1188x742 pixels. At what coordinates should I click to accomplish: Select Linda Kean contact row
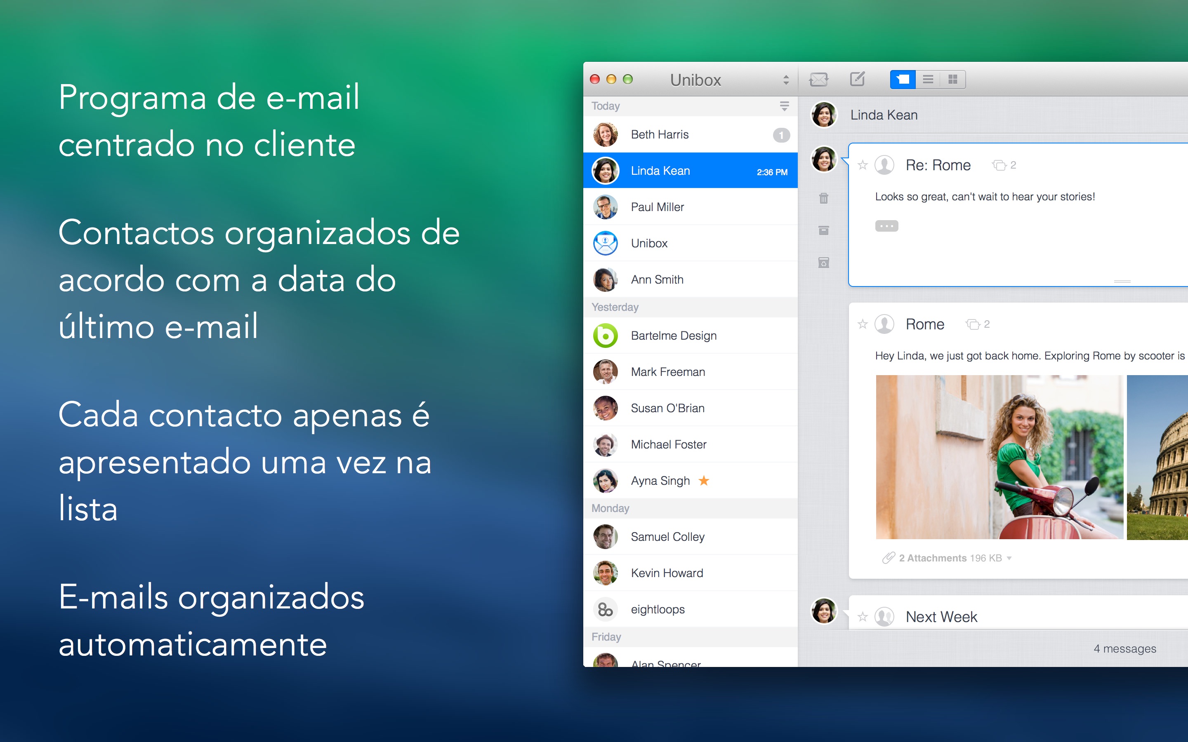[x=690, y=170]
